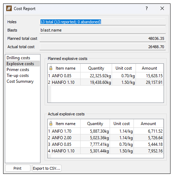Click the Holes field showing 13 total
Image resolution: width=175 pixels, height=177 pixels.
[x=103, y=22]
